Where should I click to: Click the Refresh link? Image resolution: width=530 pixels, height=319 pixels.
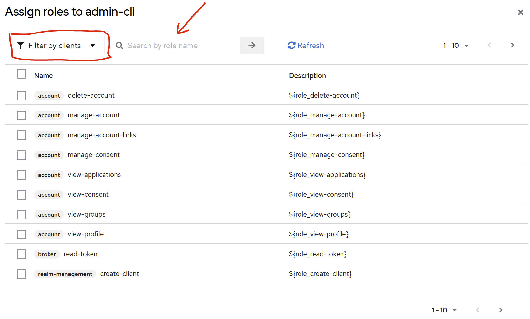[310, 46]
